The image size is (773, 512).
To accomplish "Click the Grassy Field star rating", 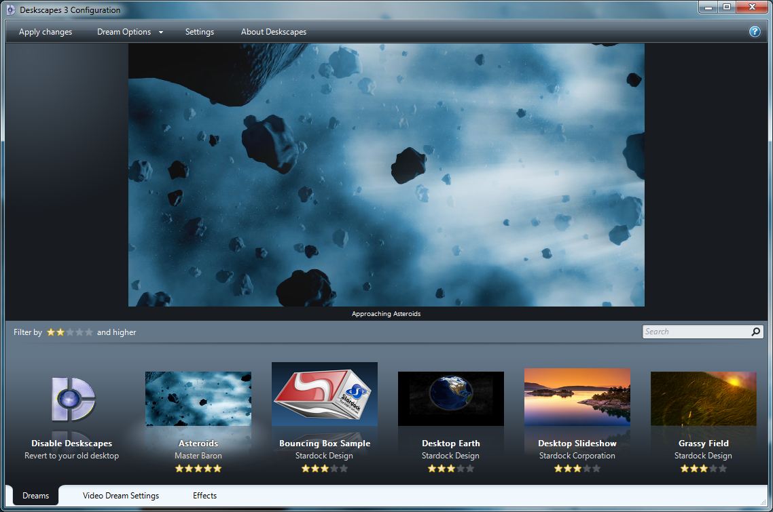I will point(704,469).
